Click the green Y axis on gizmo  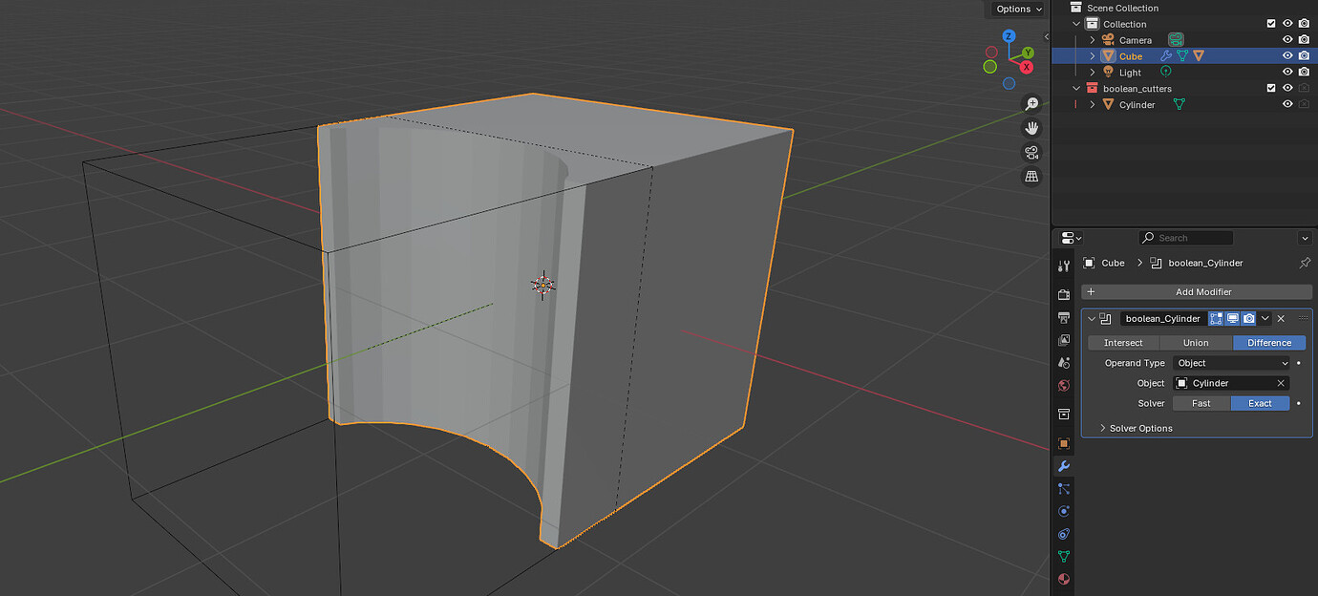pos(1028,53)
